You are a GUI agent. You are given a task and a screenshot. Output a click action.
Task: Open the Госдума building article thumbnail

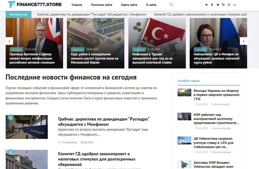(x=27, y=159)
